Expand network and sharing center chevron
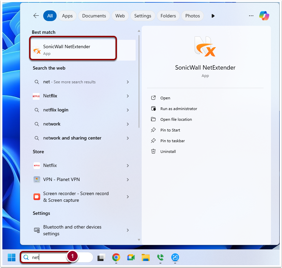The image size is (282, 268). 128,138
